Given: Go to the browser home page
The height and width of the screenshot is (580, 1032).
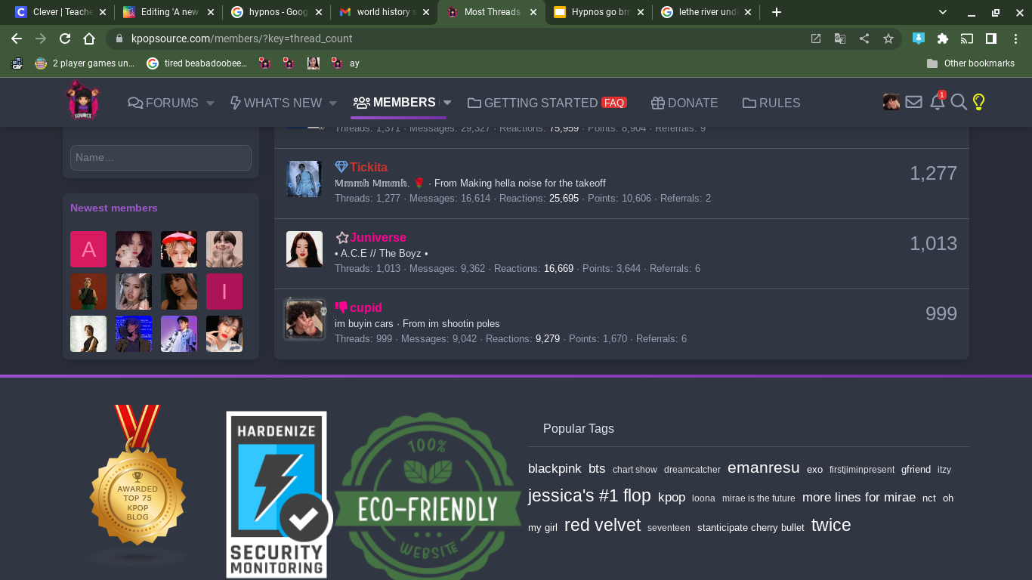Looking at the screenshot, I should tap(89, 39).
